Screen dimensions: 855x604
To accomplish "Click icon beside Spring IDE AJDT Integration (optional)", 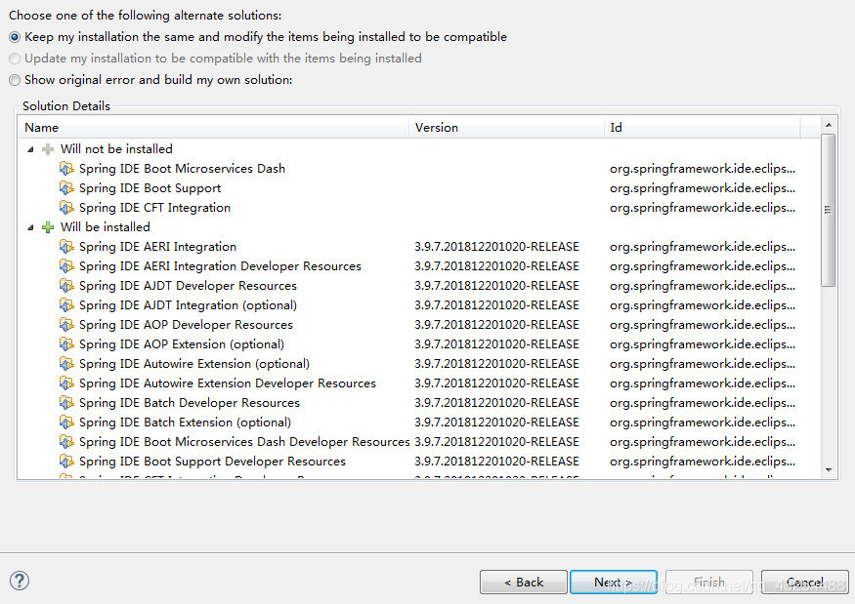I will tap(66, 305).
